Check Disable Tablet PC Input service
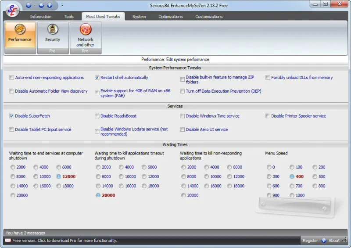 click(x=11, y=129)
